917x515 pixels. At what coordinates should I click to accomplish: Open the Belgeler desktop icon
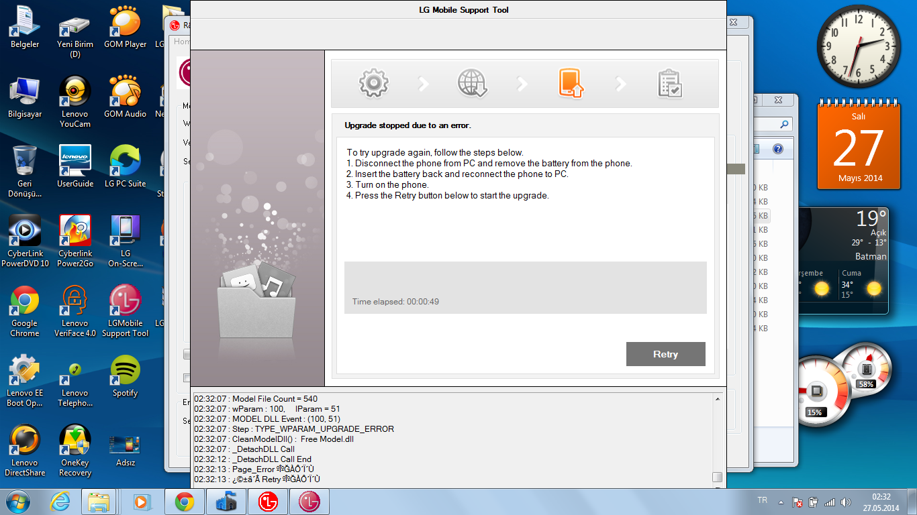coord(25,27)
